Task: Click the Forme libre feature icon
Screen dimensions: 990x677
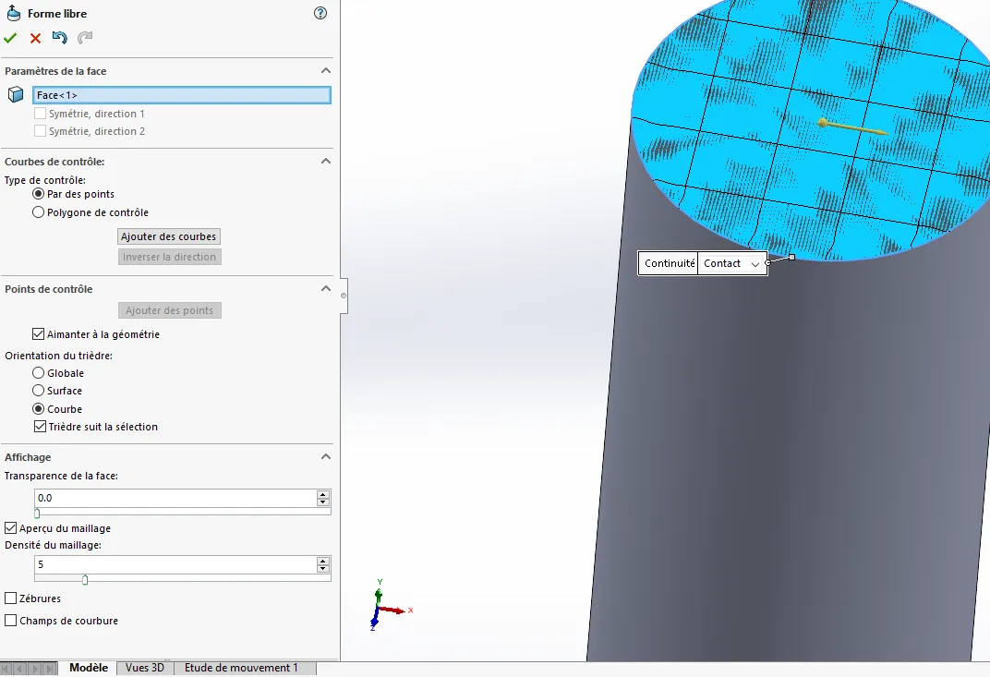Action: pos(13,13)
